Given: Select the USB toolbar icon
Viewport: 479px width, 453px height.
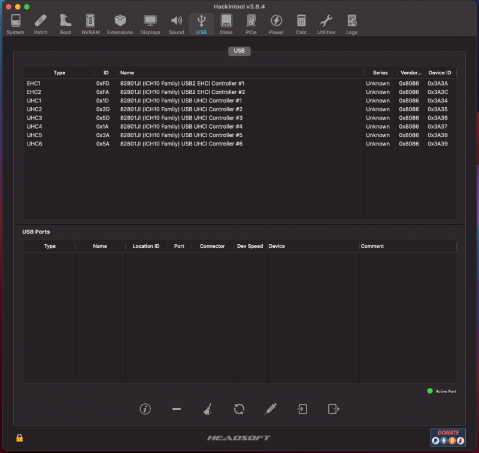Looking at the screenshot, I should point(201,25).
